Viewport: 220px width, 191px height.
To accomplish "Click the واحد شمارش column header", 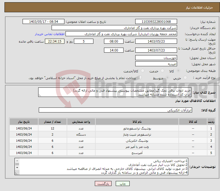I will (x=81, y=122).
